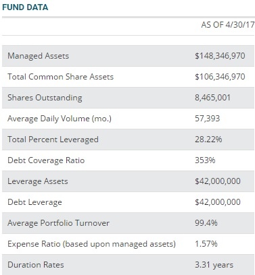The height and width of the screenshot is (275, 255).
Task: Select the Debt Leverage $42,000,000 value
Action: click(218, 202)
